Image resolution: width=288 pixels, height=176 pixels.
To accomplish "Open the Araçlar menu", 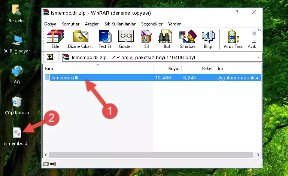I will (92, 24).
